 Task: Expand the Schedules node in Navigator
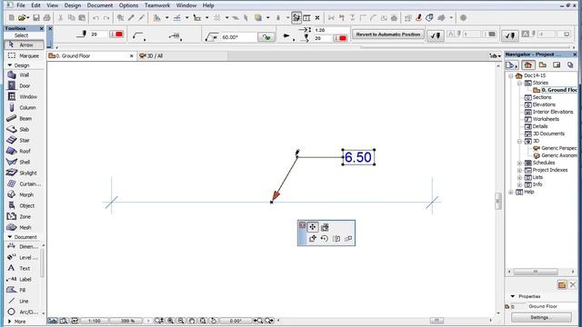(519, 163)
